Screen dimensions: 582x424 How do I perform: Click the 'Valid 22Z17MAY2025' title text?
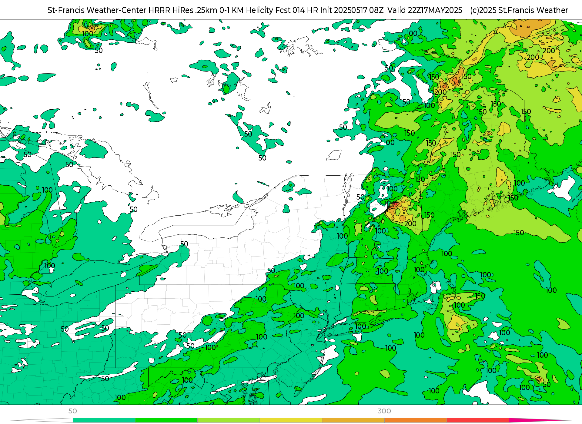pyautogui.click(x=425, y=10)
